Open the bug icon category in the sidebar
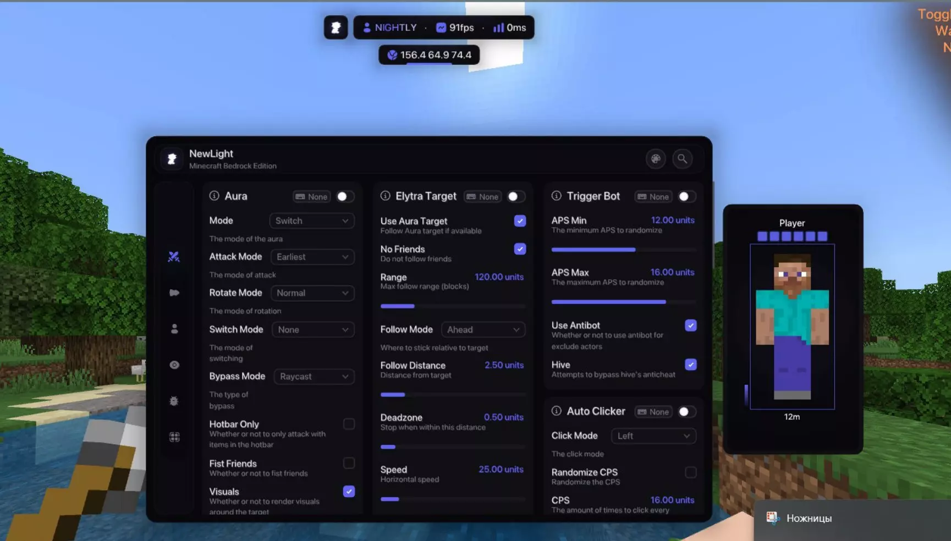This screenshot has height=541, width=951. tap(174, 401)
